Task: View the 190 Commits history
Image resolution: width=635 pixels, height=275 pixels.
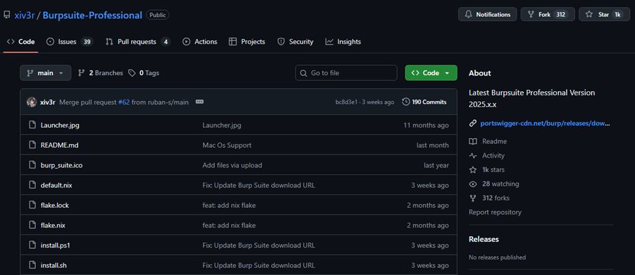Action: [424, 102]
